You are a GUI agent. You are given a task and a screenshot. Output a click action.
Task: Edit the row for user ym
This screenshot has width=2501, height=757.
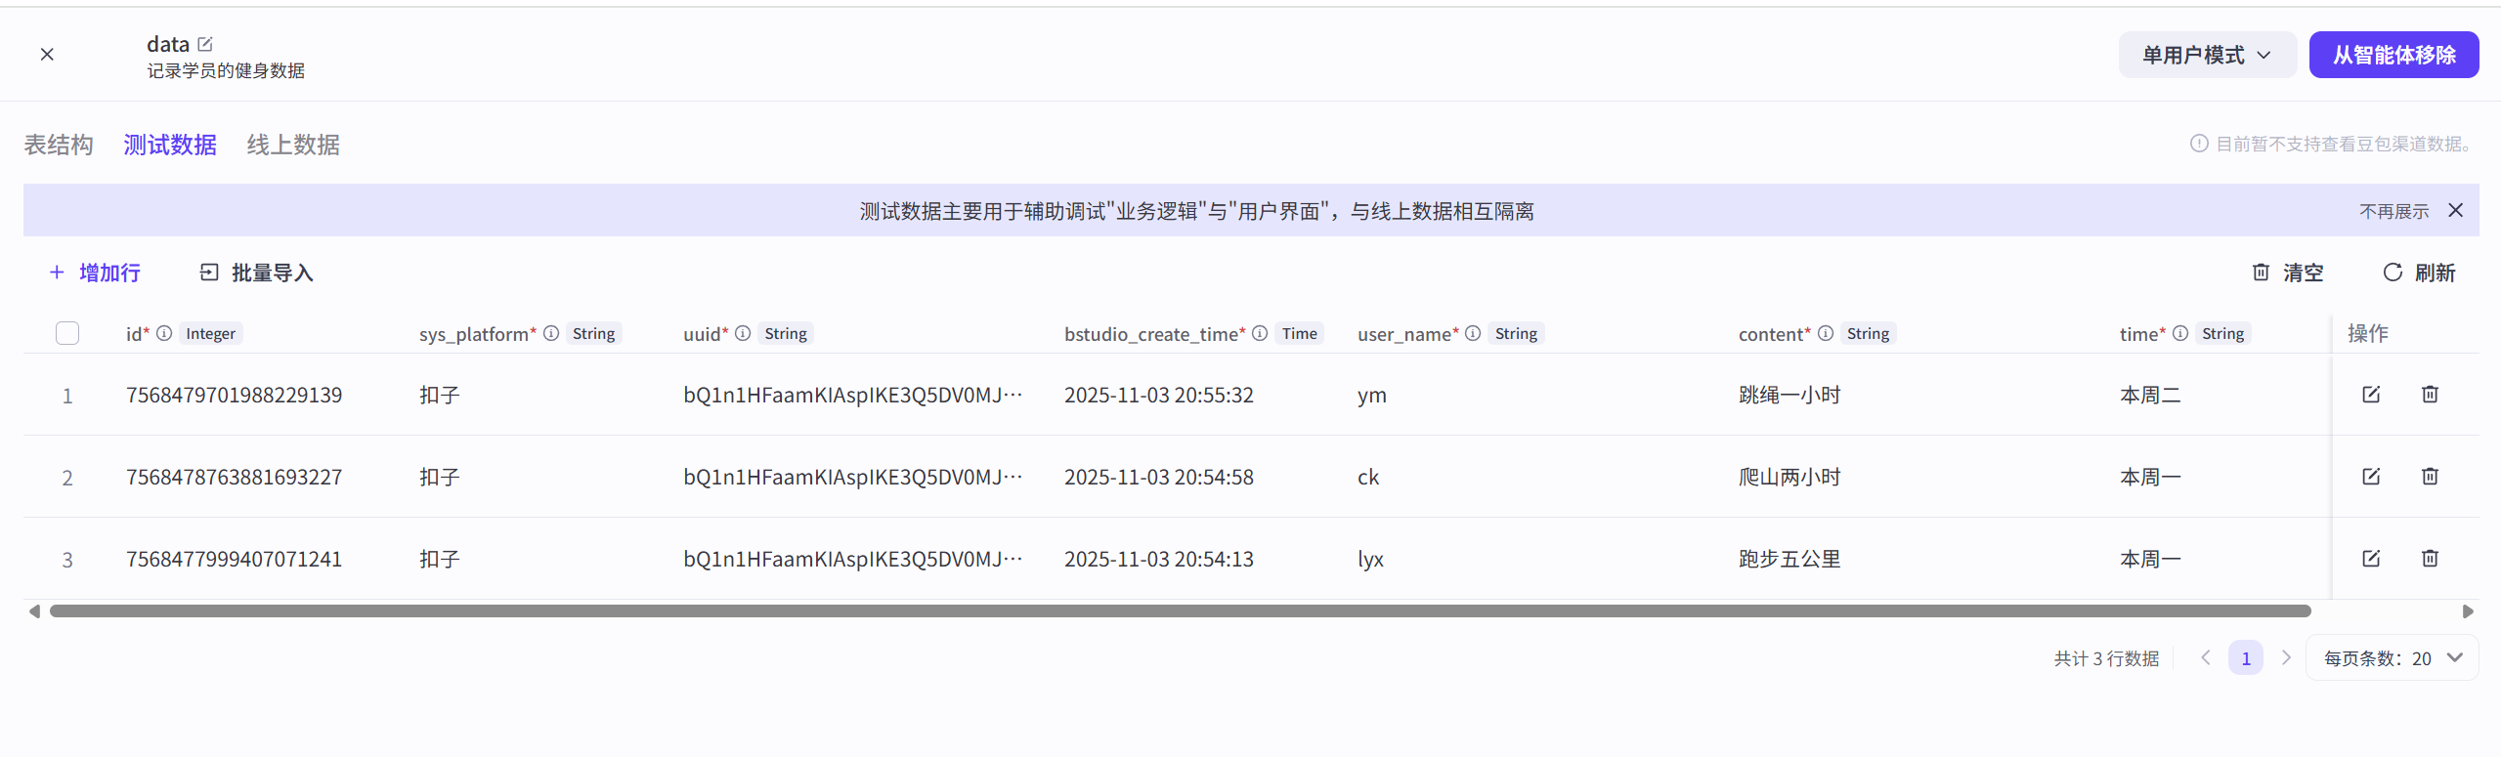point(2371,394)
